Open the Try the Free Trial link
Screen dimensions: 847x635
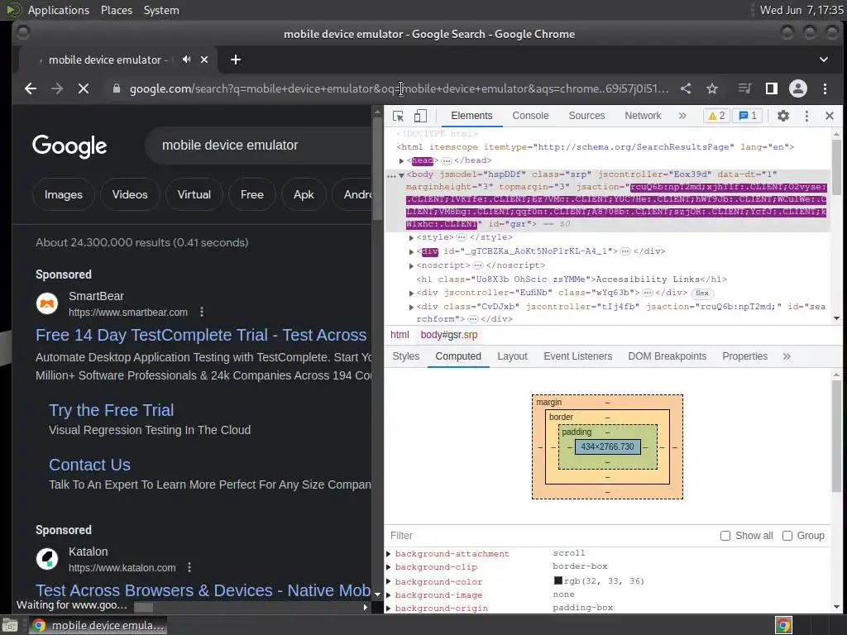coord(112,410)
